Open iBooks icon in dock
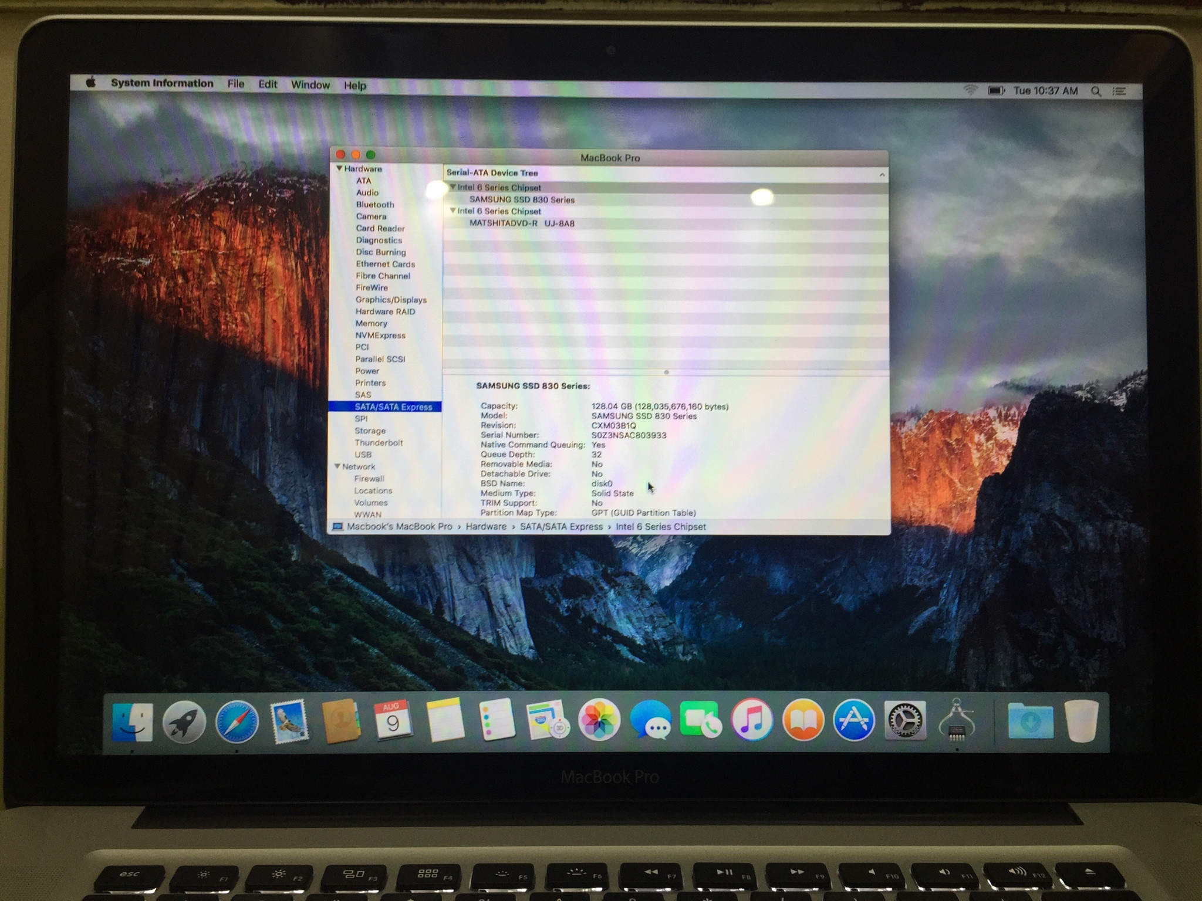1202x901 pixels. (x=803, y=720)
